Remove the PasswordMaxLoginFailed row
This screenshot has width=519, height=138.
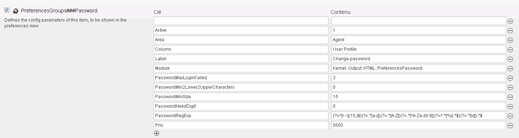[510, 78]
